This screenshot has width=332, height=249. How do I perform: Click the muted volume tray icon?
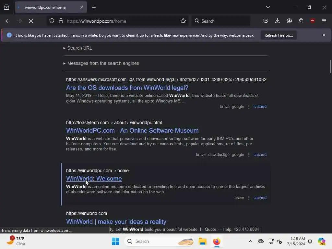click(279, 241)
